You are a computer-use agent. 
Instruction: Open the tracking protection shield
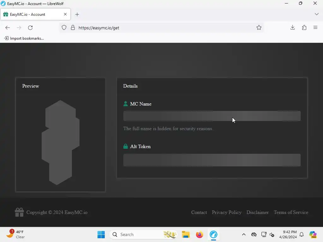(x=64, y=28)
